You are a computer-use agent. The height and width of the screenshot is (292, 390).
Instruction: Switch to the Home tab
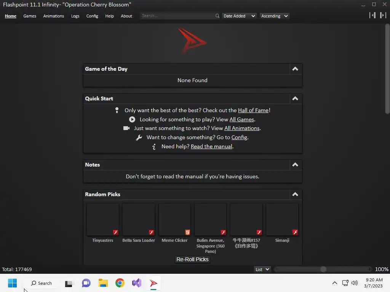tap(10, 16)
